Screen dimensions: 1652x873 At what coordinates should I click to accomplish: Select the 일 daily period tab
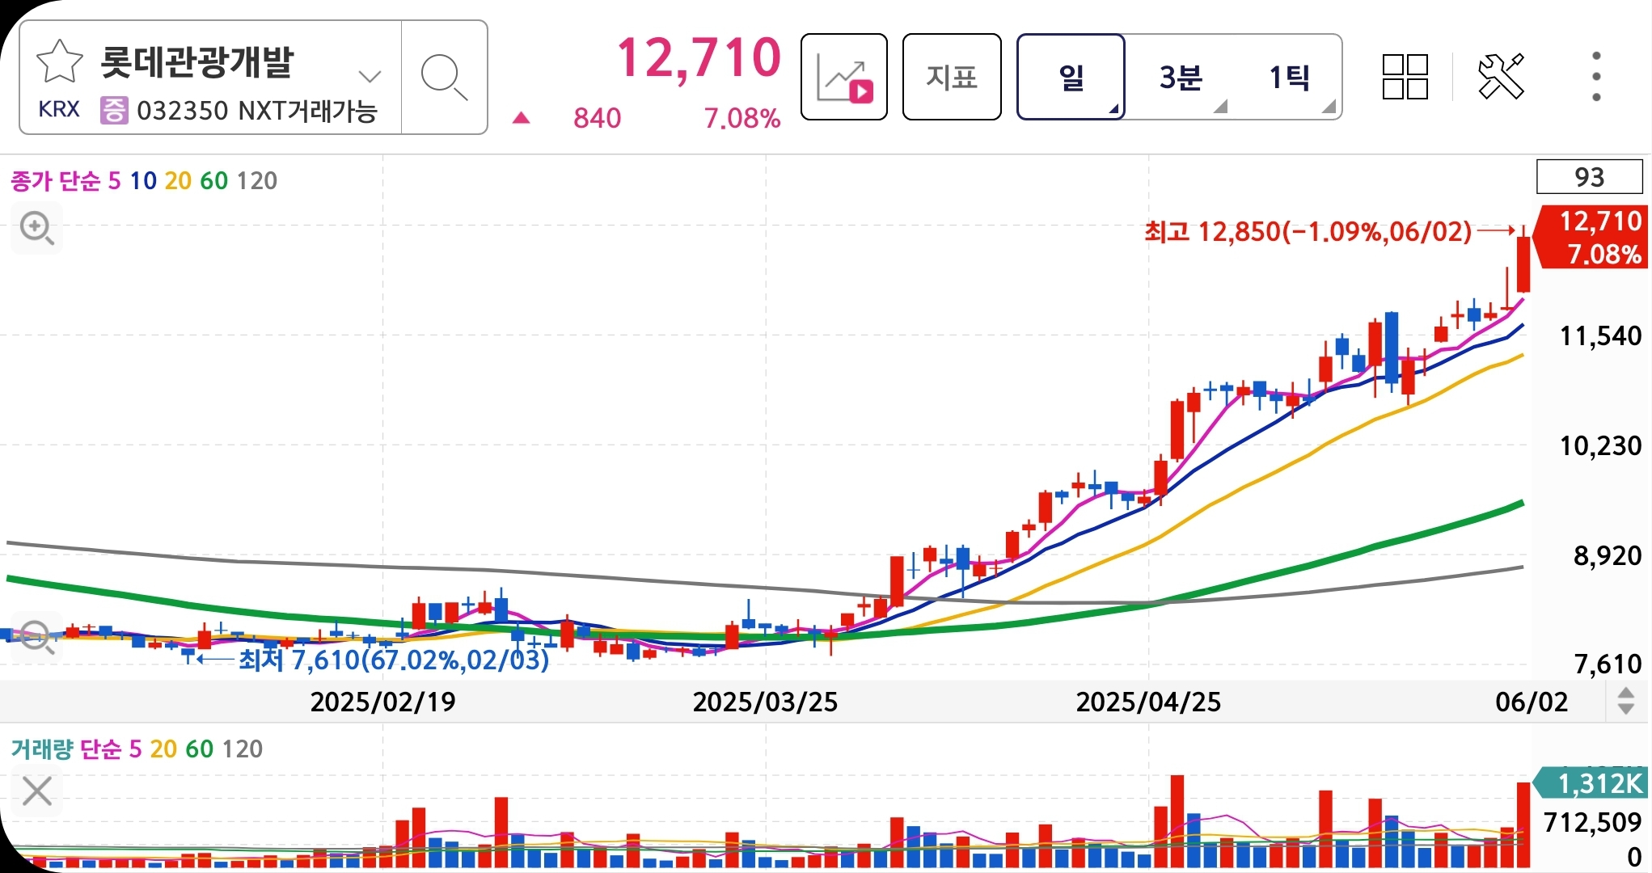pos(1071,78)
